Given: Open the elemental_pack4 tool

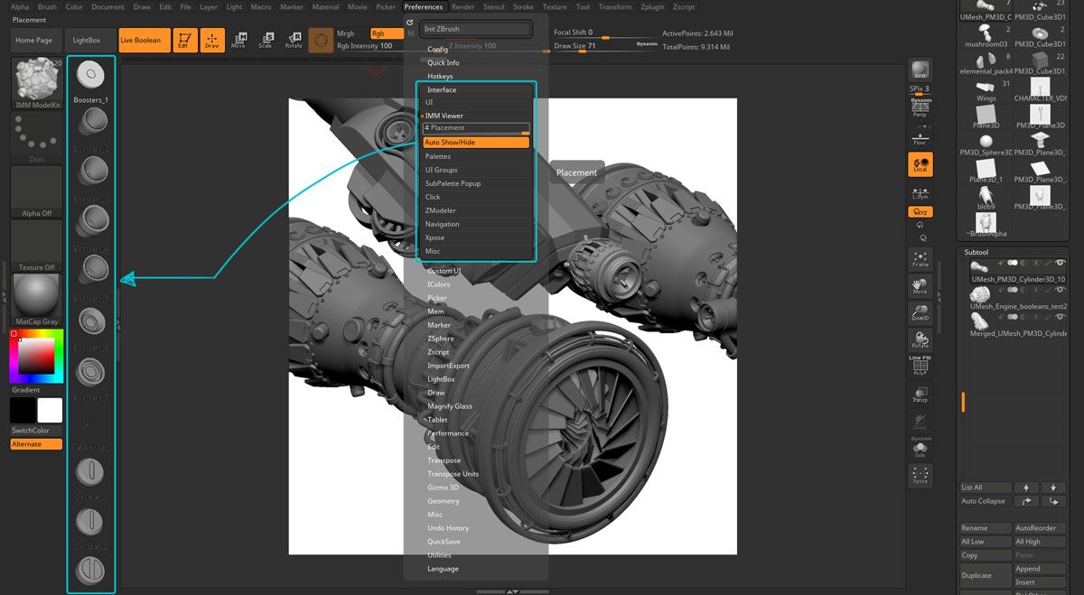Looking at the screenshot, I should (x=986, y=61).
